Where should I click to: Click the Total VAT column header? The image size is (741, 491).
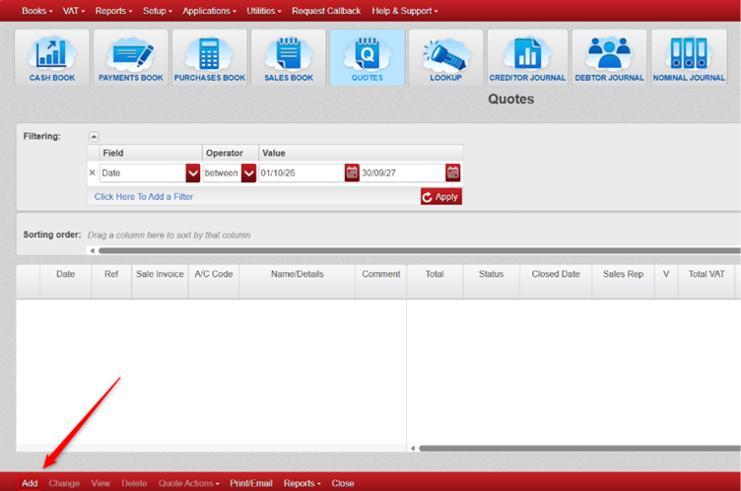(x=707, y=281)
